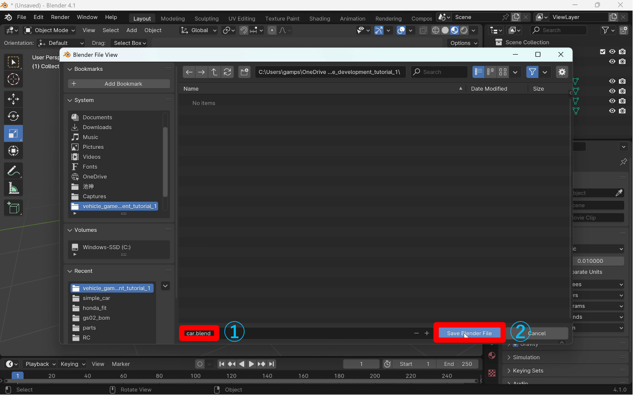Jump to next keyframe in timeline

click(x=261, y=364)
